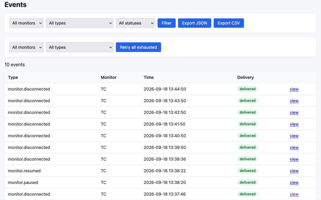Click the 10 events count text
The image size is (321, 200).
click(15, 65)
